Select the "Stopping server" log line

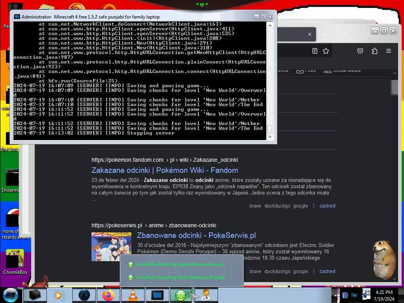(94, 133)
